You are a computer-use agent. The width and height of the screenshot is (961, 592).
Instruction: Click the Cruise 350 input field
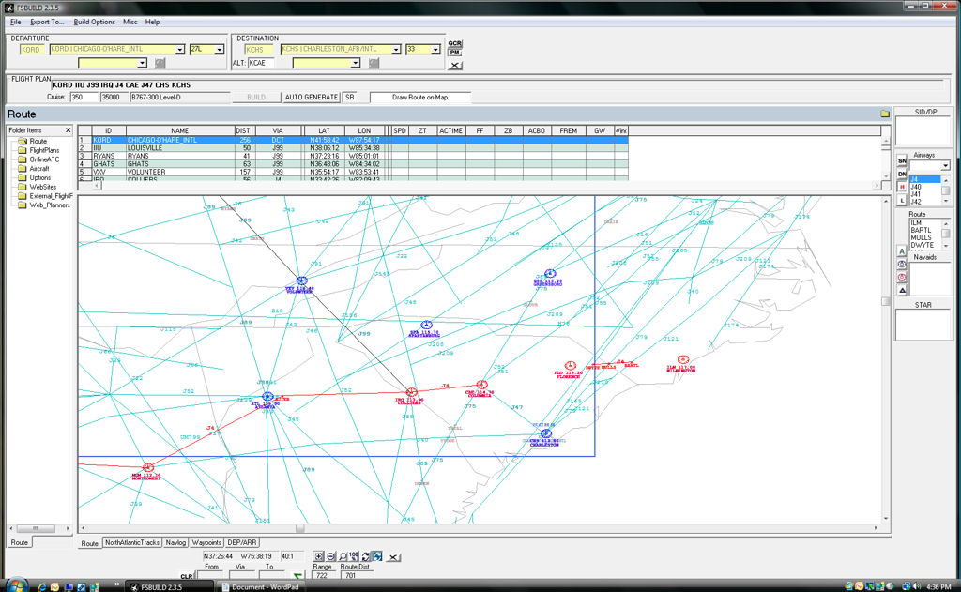point(84,97)
